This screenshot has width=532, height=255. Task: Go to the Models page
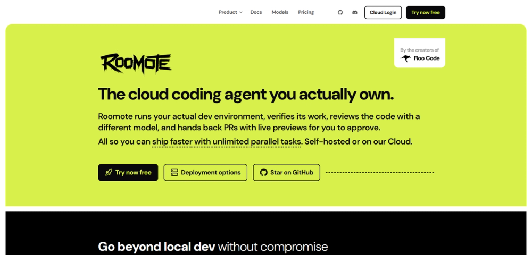click(x=280, y=12)
